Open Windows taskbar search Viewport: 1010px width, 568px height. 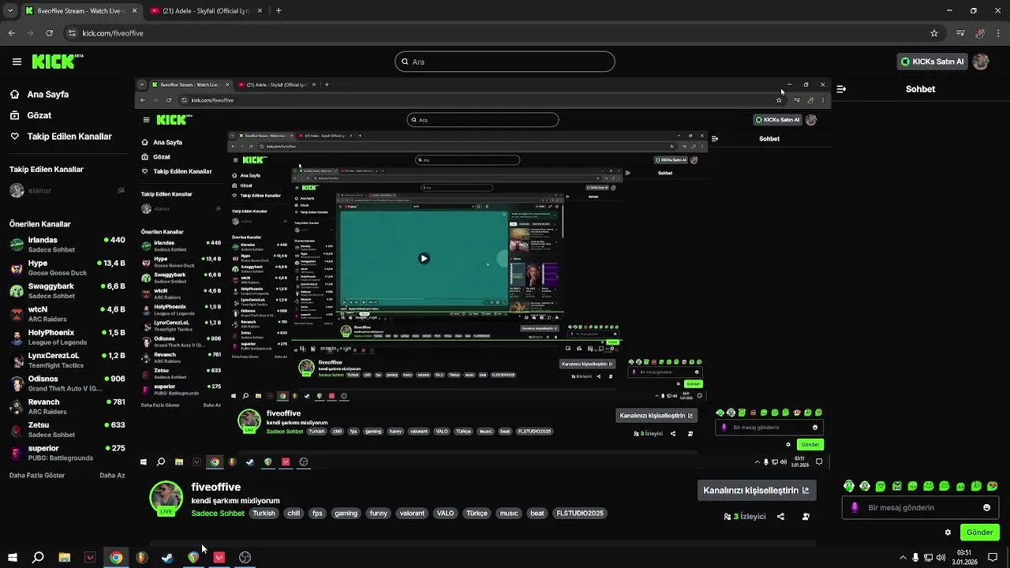point(38,557)
